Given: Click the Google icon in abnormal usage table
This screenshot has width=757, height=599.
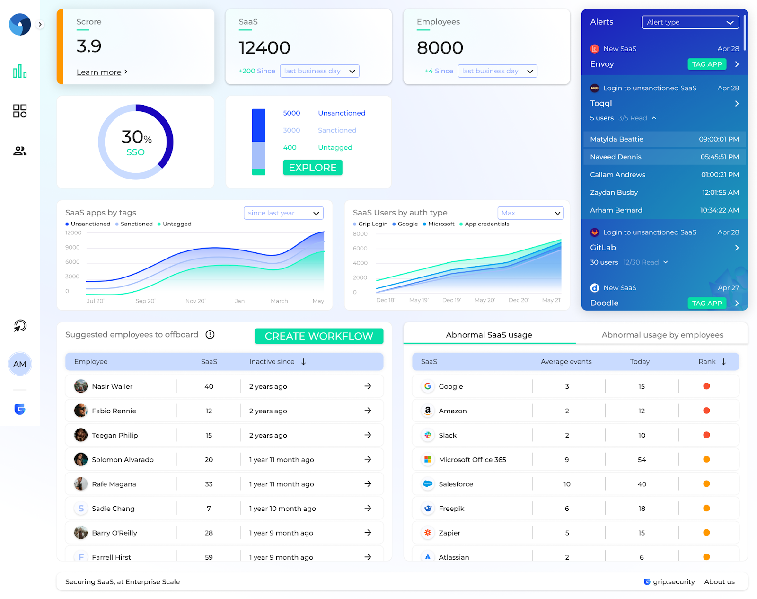Looking at the screenshot, I should click(x=428, y=386).
